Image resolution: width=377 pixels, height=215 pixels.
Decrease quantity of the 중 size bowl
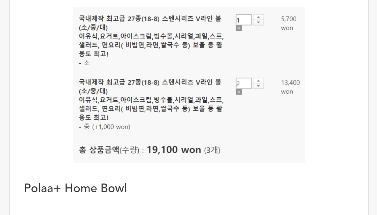[258, 86]
